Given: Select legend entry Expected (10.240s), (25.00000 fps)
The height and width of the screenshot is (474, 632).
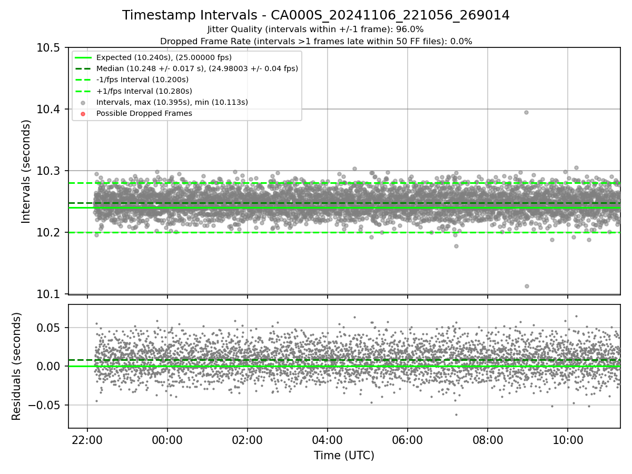Looking at the screenshot, I should (164, 57).
